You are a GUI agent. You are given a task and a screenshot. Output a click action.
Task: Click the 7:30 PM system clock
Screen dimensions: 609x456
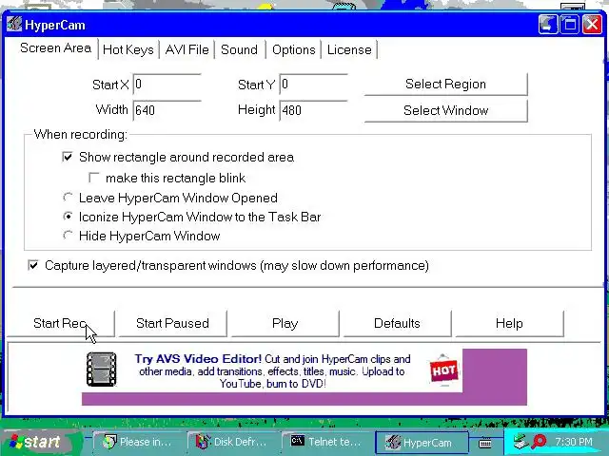[574, 442]
